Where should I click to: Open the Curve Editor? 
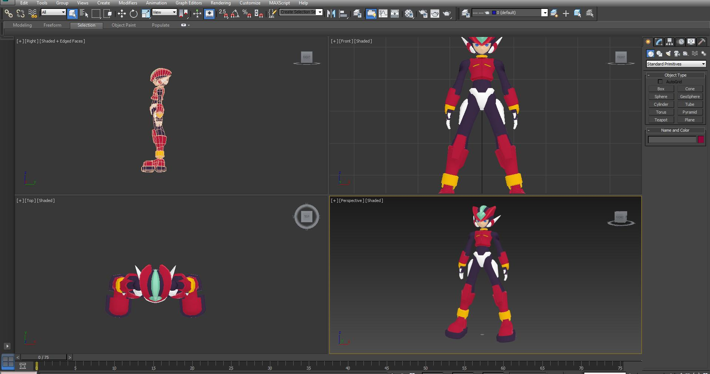(383, 14)
